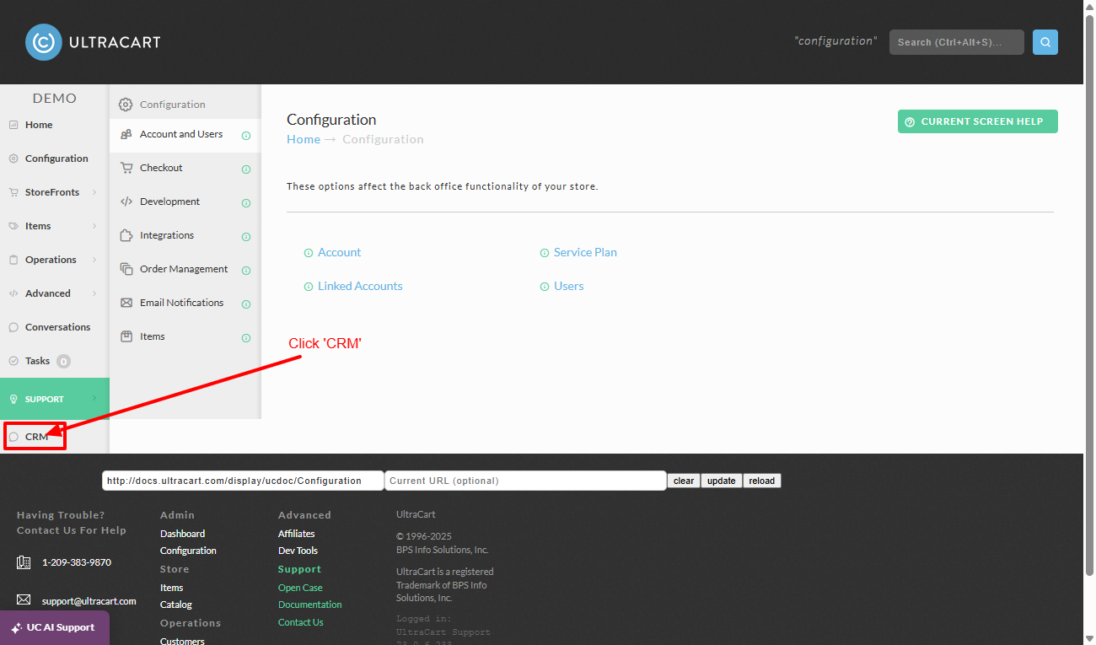Click info icon beside Integrations
This screenshot has height=645, width=1096.
246,237
